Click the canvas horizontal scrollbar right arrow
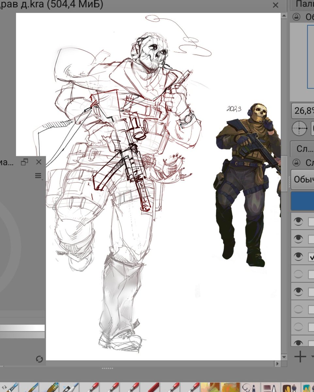The image size is (314, 392). pos(277,364)
